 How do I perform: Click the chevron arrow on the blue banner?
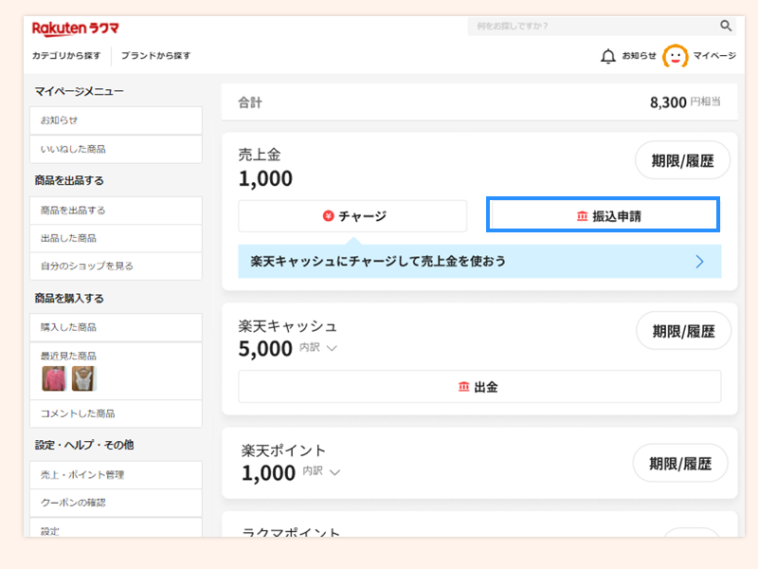point(699,262)
